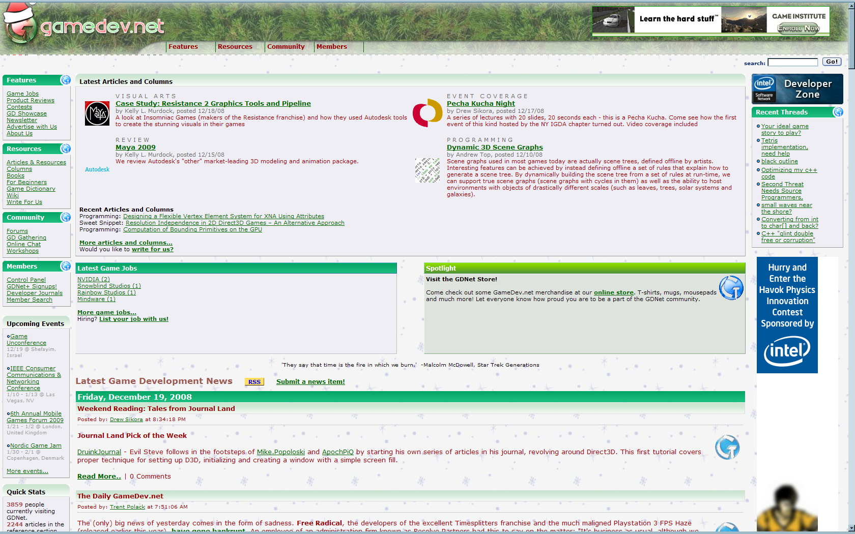Click the Intel Havok Physics contest ad

pos(787,315)
